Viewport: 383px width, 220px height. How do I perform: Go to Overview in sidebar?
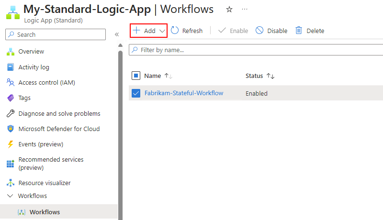point(31,52)
